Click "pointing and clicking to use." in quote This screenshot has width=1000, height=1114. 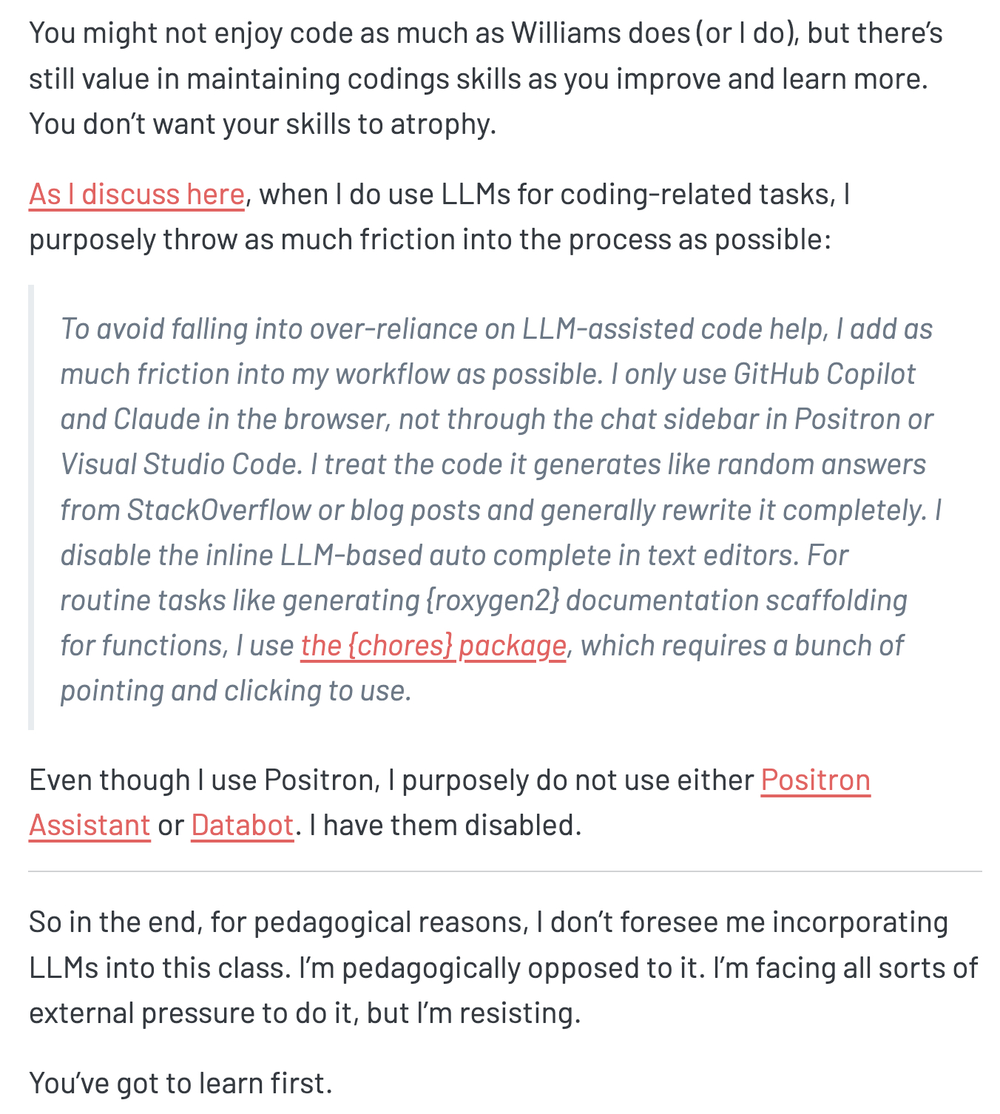coord(235,691)
